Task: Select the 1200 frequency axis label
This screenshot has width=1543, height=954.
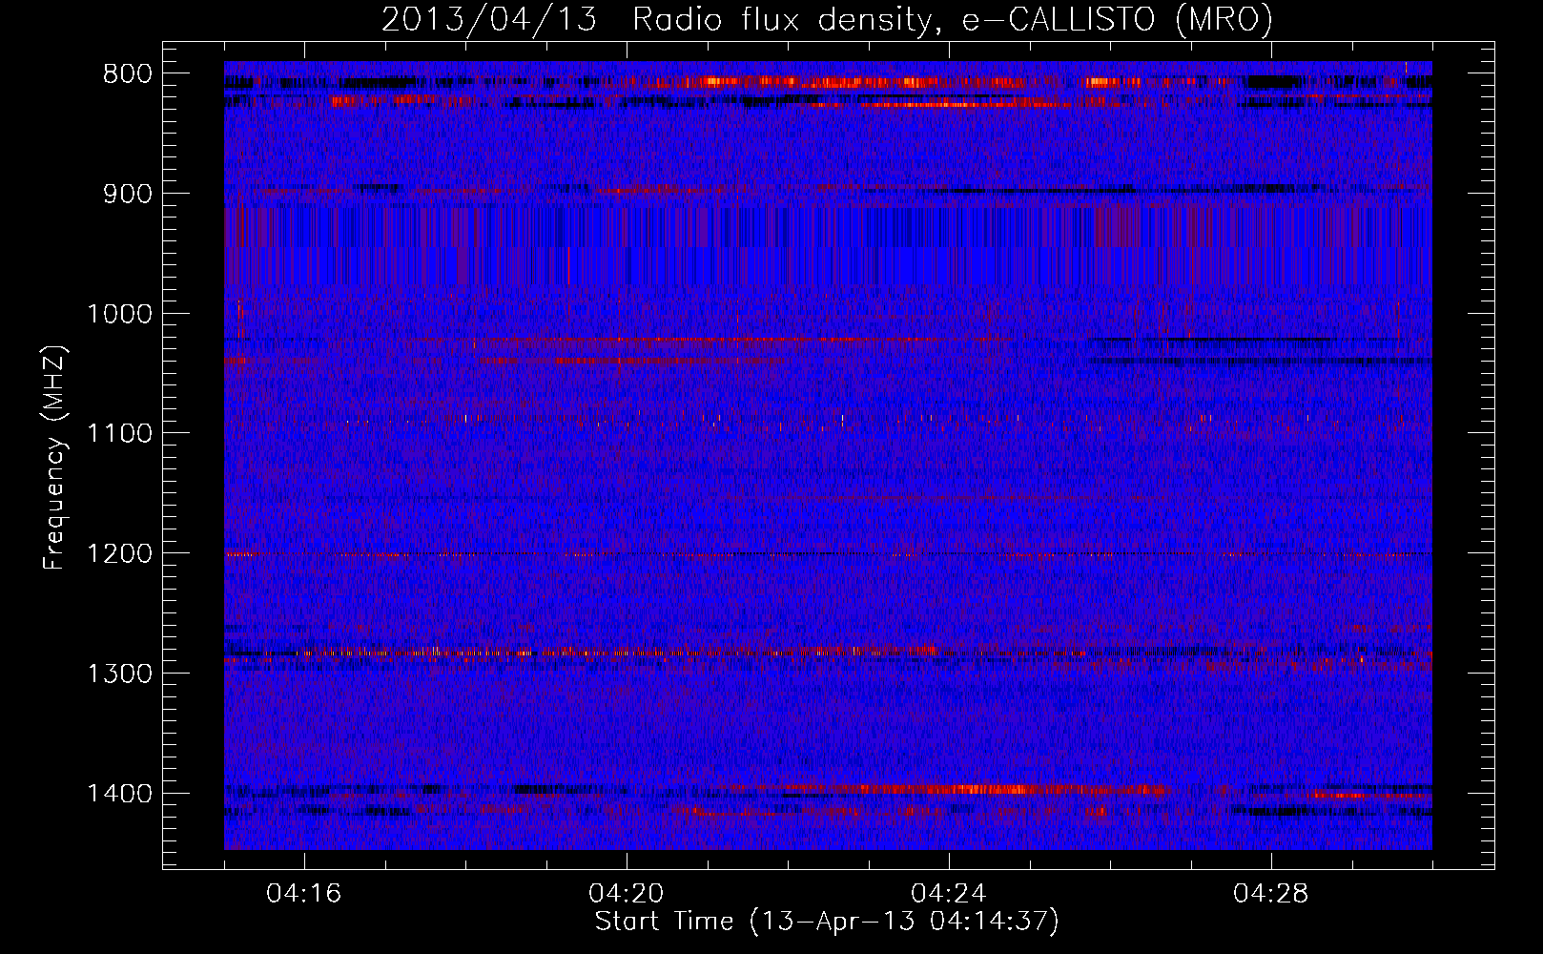Action: coord(119,554)
